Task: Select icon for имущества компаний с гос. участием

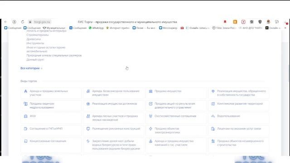Action: click(150, 141)
